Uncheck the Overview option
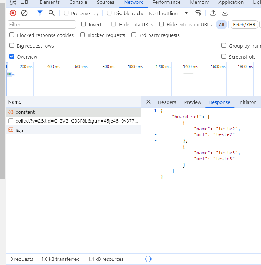The height and width of the screenshot is (265, 261). [x=12, y=56]
